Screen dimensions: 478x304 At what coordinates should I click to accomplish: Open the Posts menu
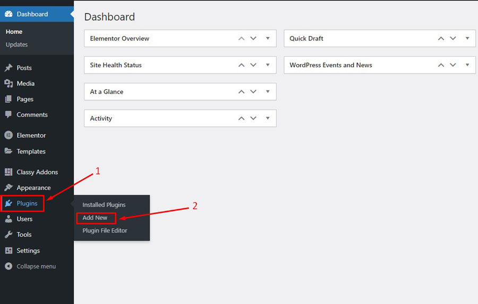coord(24,68)
